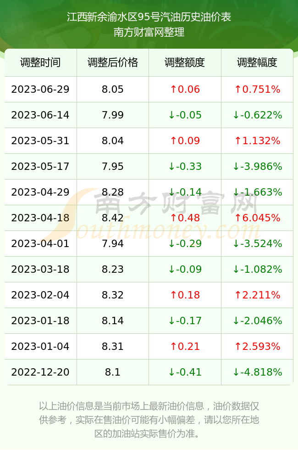Select the 2023-04-01 date cell
298x450 pixels.
pos(40,244)
